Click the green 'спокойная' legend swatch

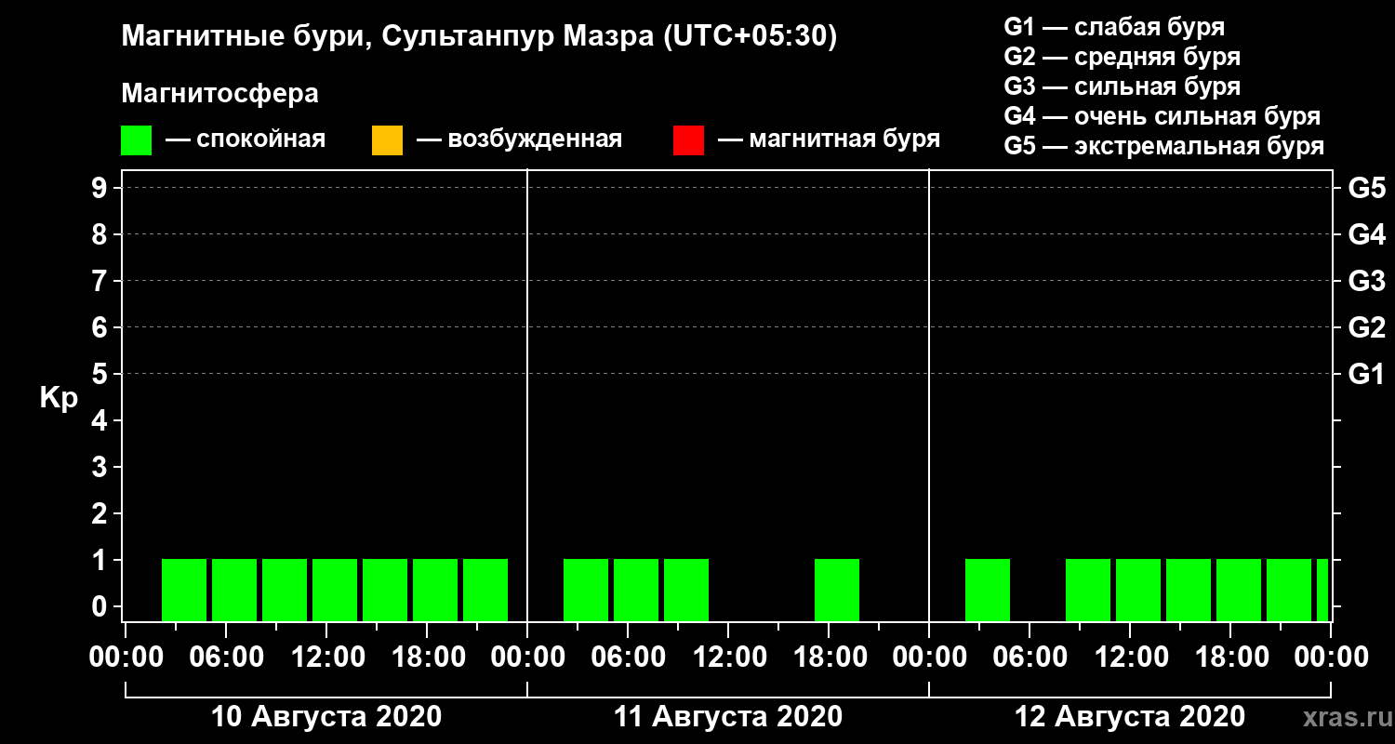136,140
